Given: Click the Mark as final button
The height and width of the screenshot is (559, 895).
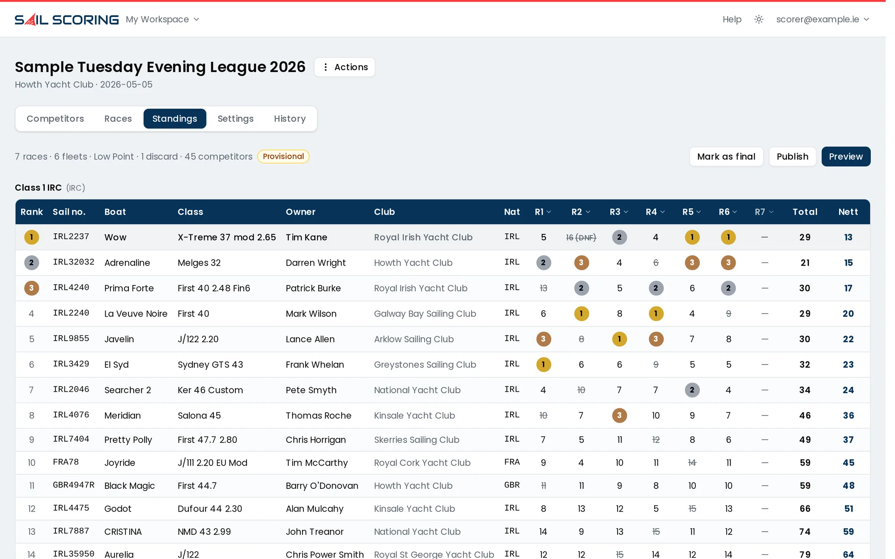Looking at the screenshot, I should tap(726, 157).
